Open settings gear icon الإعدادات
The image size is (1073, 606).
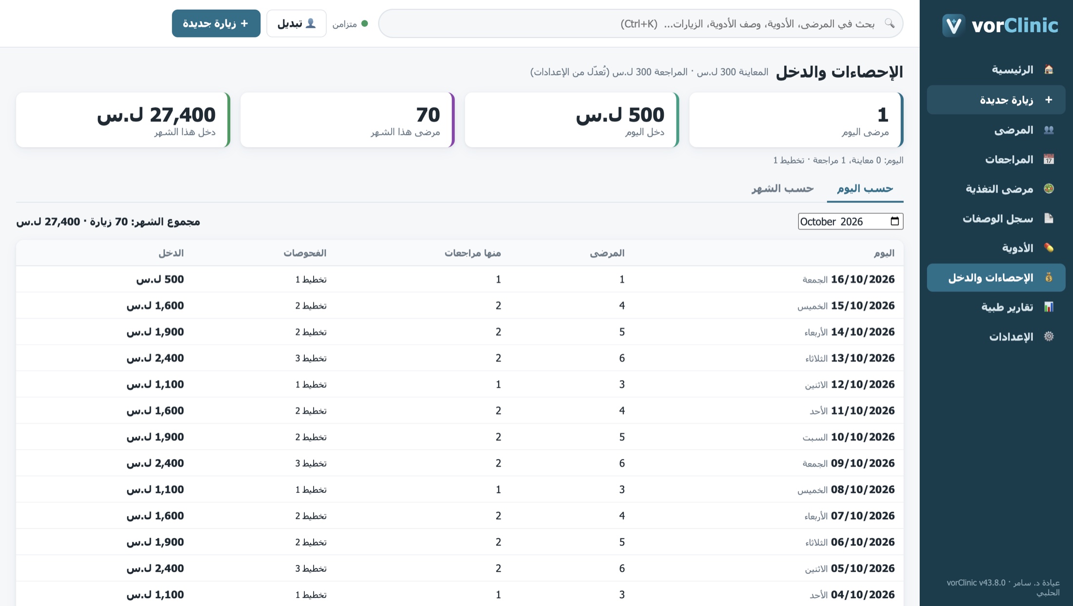click(1049, 337)
